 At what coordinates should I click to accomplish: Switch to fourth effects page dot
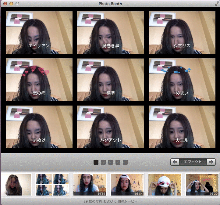click(x=118, y=162)
